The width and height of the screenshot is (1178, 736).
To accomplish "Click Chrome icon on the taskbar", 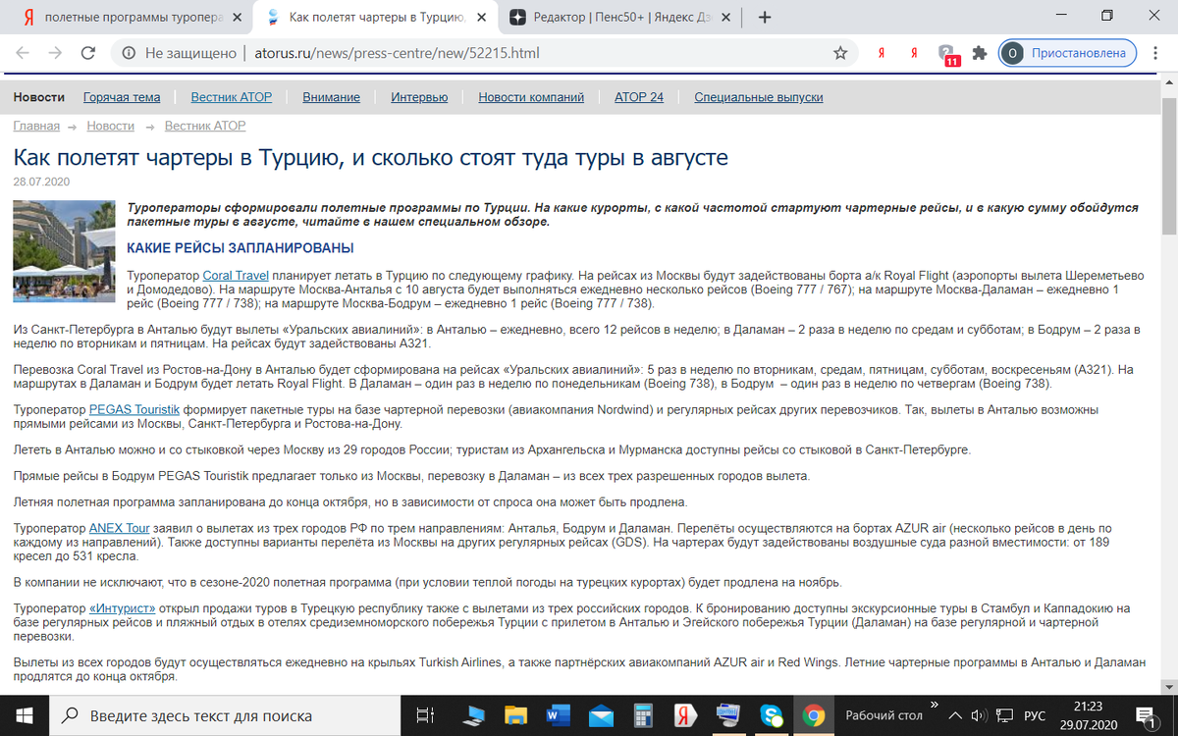I will tap(813, 715).
